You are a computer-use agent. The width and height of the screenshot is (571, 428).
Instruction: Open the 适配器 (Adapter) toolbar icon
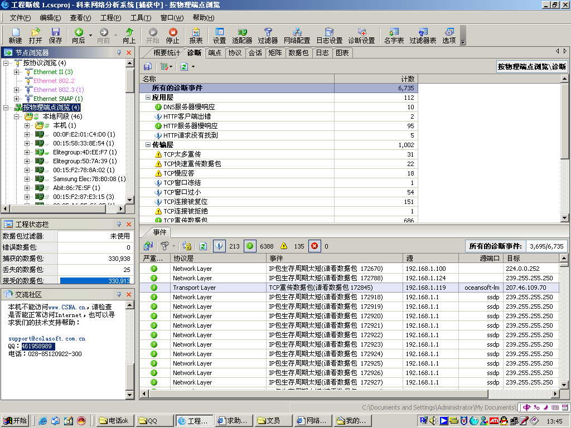coord(242,35)
